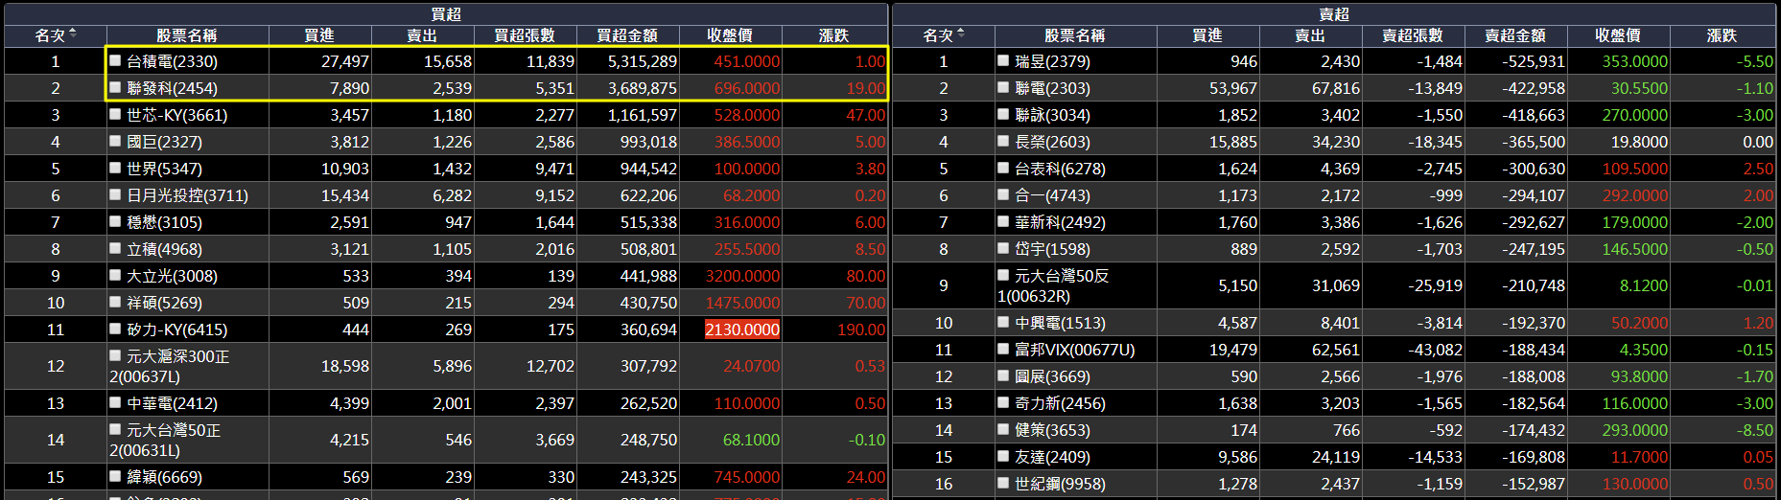This screenshot has width=1781, height=500.
Task: Select checkbox for 台表科(6278)
Action: click(1003, 168)
